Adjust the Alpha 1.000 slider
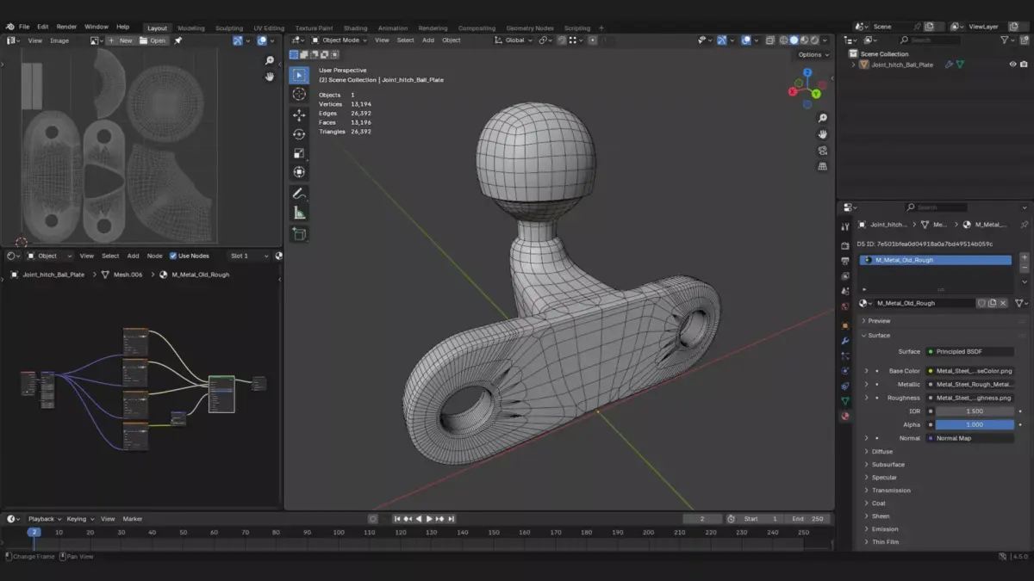Screen dimensions: 1034x581 coord(975,424)
